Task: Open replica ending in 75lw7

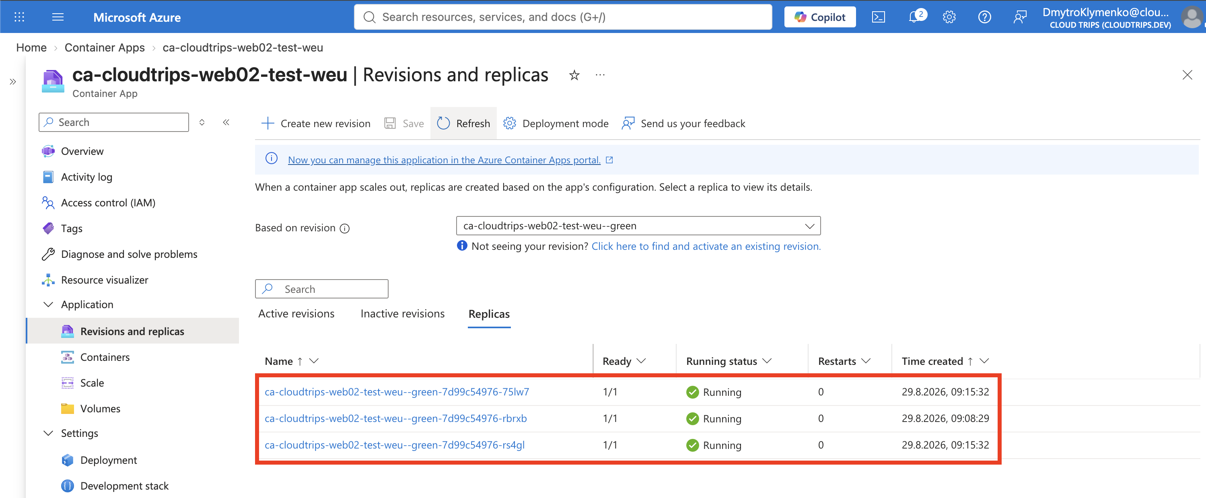Action: pos(397,392)
